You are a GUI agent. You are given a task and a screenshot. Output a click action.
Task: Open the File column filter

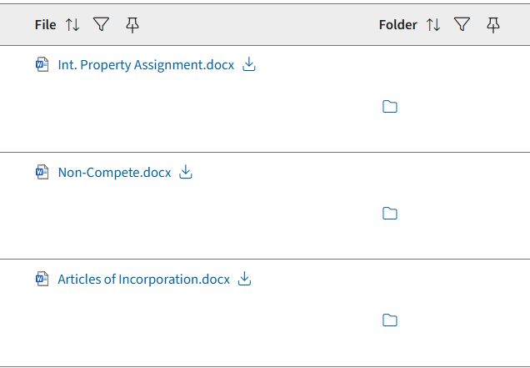(101, 25)
